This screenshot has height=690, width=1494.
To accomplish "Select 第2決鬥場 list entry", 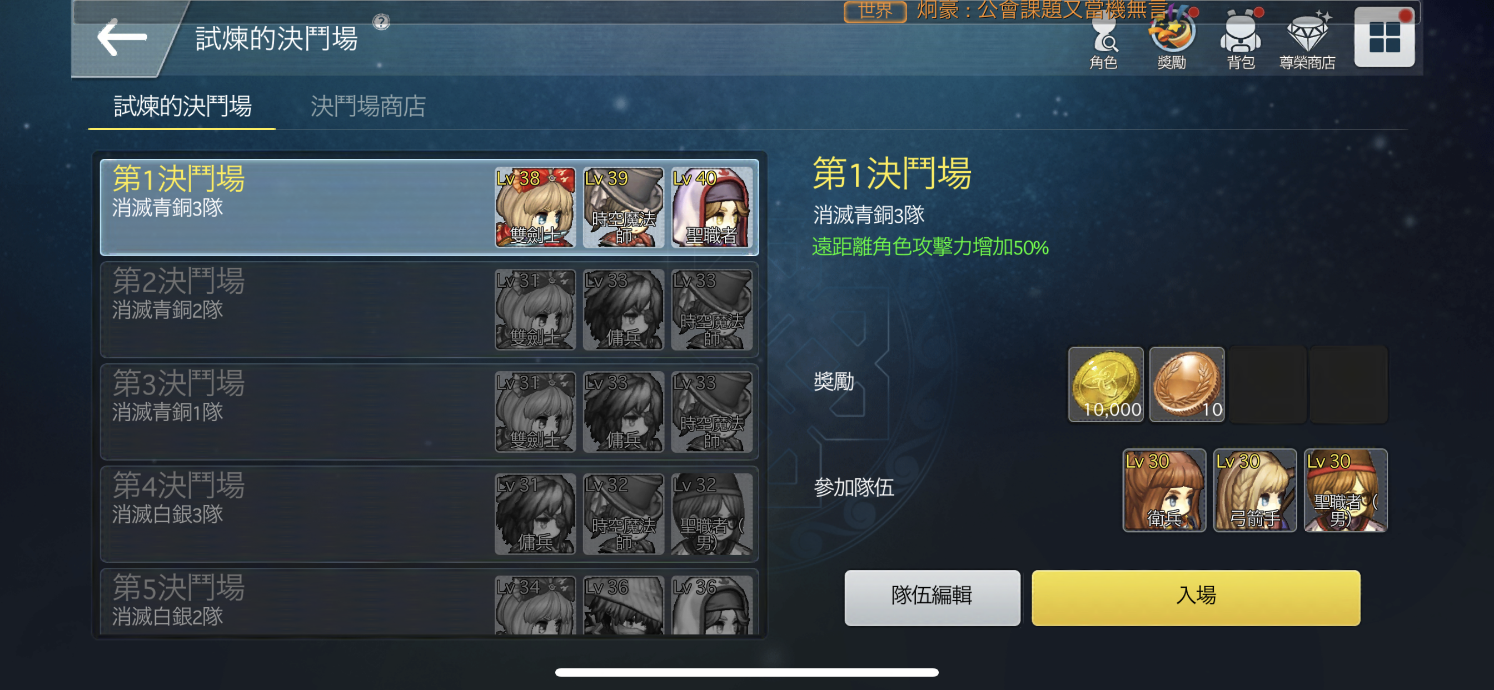I will click(429, 309).
